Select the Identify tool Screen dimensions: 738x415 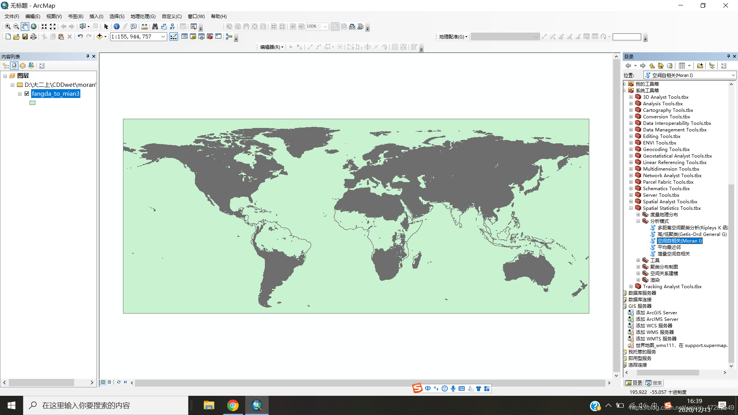click(116, 27)
